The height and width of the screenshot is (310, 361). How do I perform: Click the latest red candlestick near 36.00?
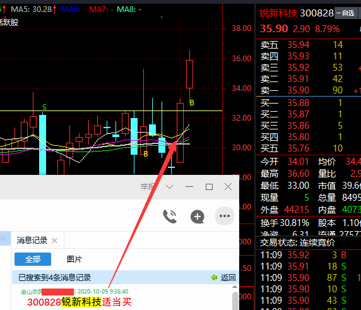pyautogui.click(x=189, y=74)
